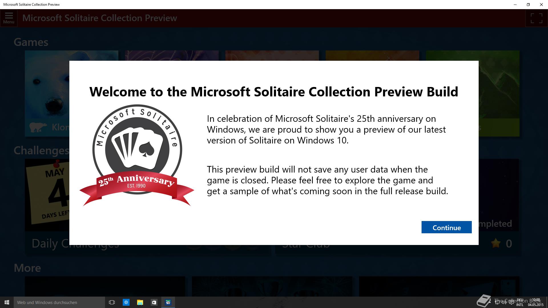Image resolution: width=548 pixels, height=308 pixels.
Task: Click the paragraph starting 'This preview build'
Action: click(328, 180)
